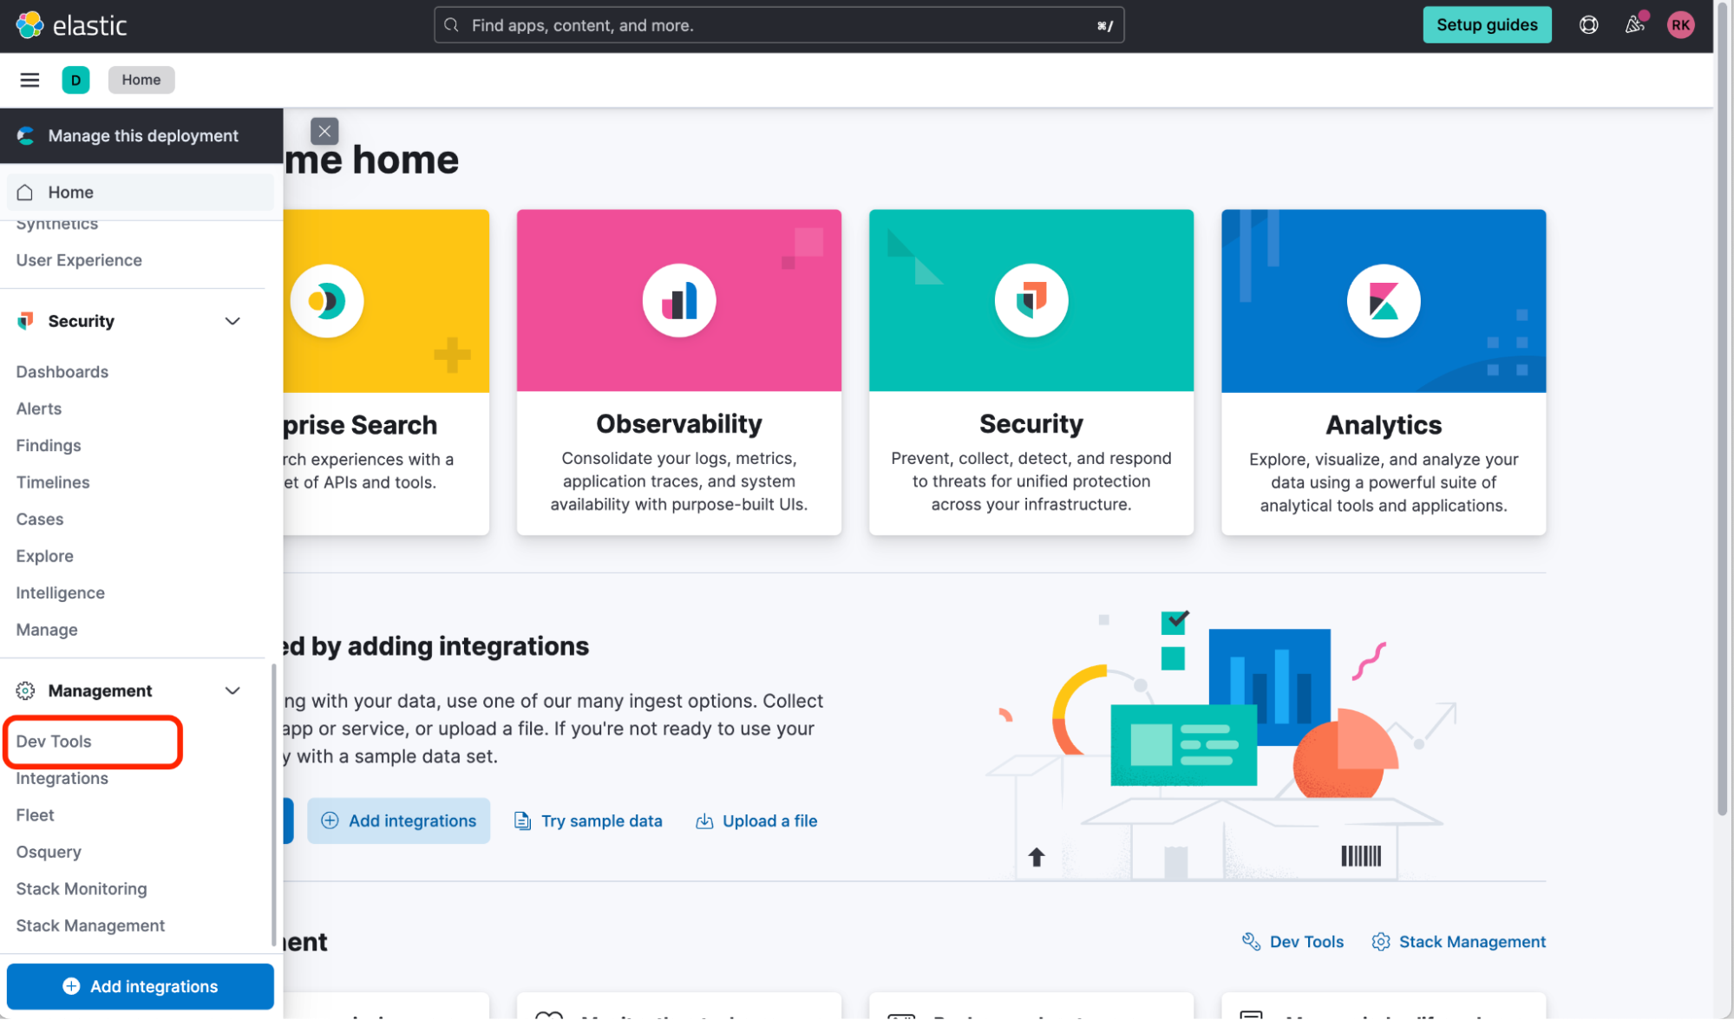
Task: Open Setup guides
Action: [x=1487, y=25]
